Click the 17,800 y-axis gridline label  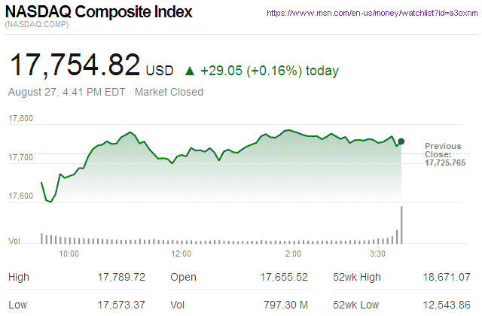tap(20, 119)
